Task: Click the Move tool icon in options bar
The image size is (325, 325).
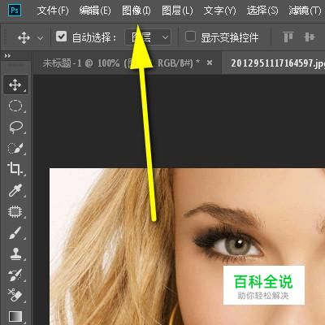Action: pyautogui.click(x=24, y=37)
